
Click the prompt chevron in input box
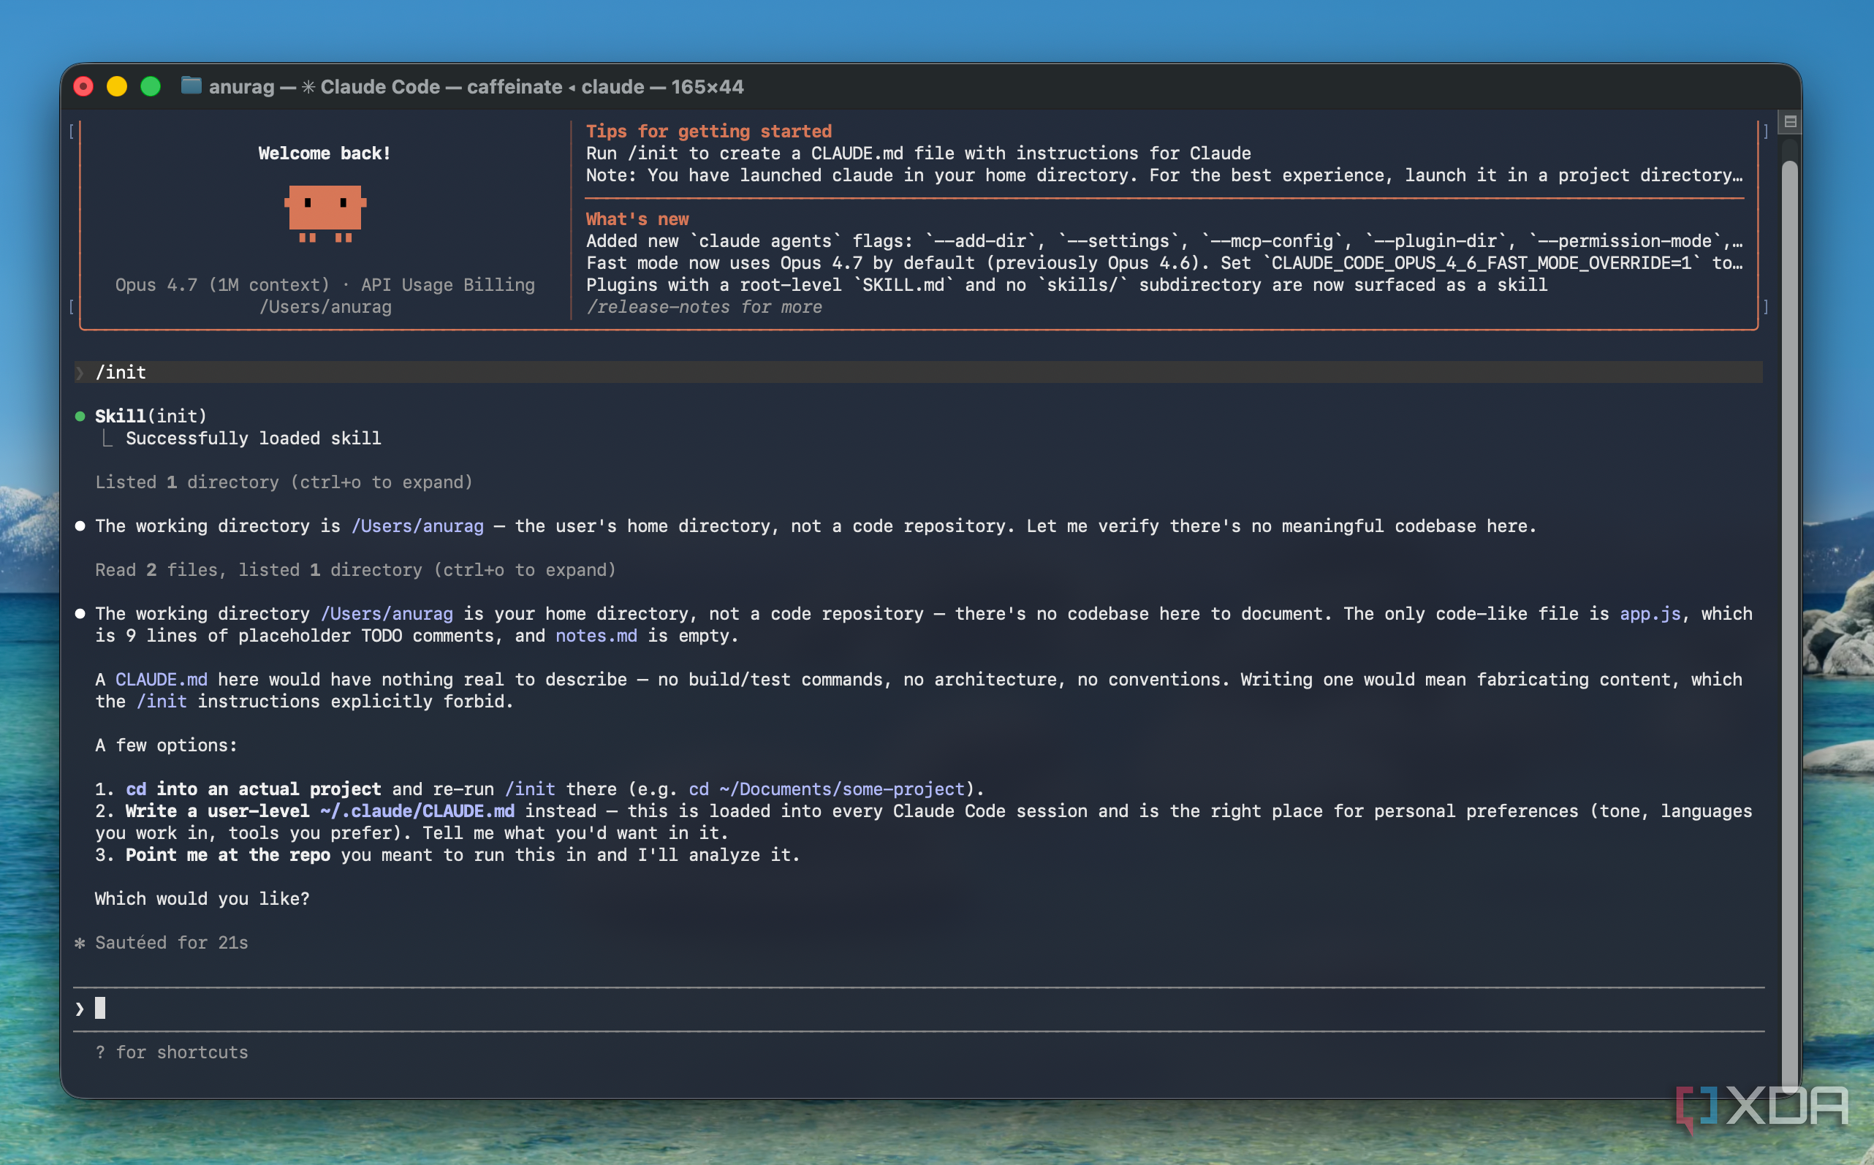click(80, 1009)
